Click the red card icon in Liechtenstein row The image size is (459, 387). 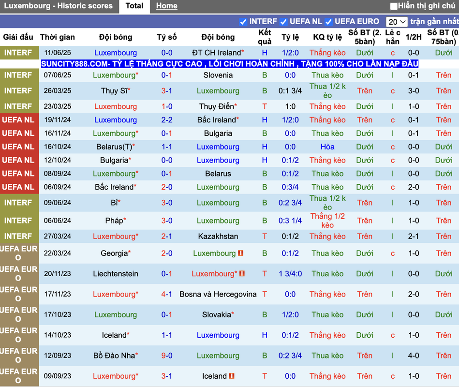242,273
